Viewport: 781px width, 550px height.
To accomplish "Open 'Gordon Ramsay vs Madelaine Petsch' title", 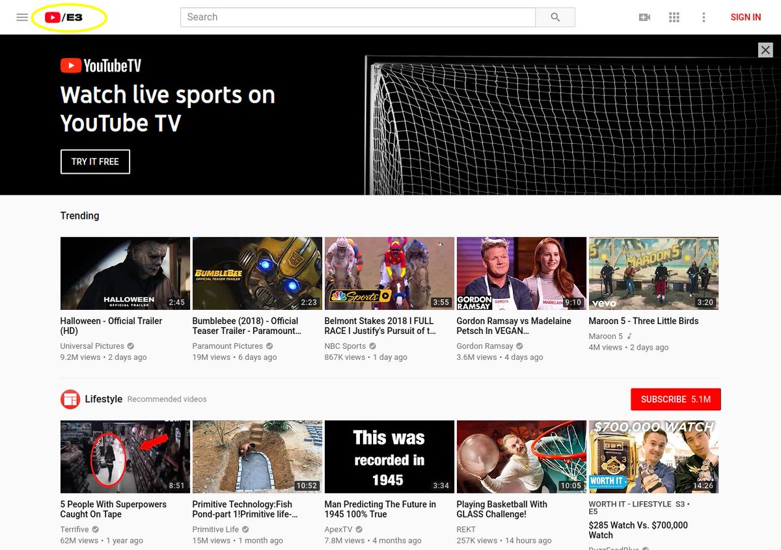I will [x=514, y=326].
